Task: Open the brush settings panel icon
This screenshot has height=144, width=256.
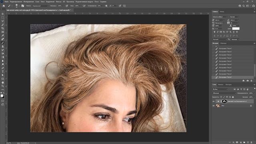Action: [x=23, y=6]
